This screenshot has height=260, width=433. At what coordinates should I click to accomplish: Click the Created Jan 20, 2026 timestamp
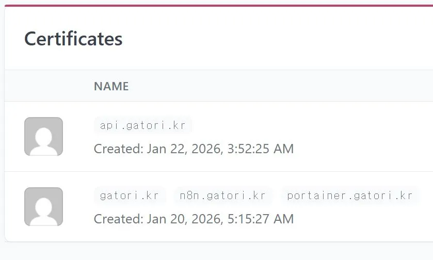pyautogui.click(x=194, y=219)
